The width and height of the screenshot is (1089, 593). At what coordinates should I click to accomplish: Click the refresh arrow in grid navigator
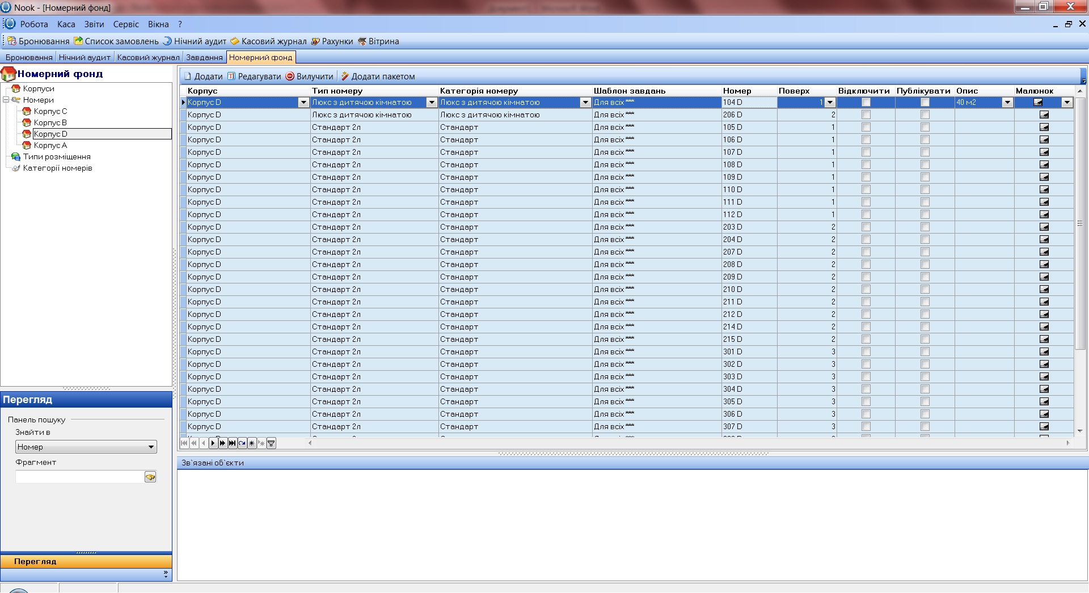click(242, 443)
